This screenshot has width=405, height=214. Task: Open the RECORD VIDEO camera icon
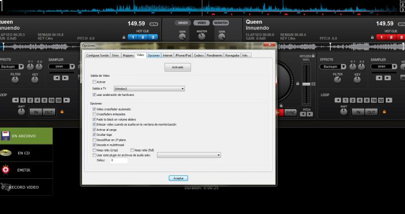click(x=6, y=187)
